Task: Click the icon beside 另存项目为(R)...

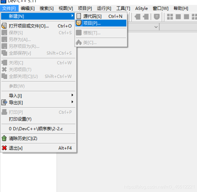Action: point(4,46)
